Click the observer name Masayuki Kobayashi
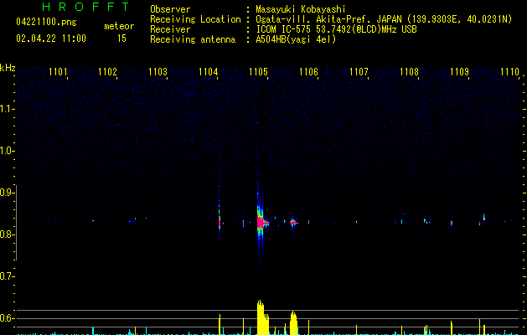This screenshot has width=527, height=335. pyautogui.click(x=301, y=9)
